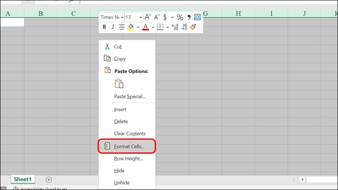Choose Delete from context menu
Image resolution: width=338 pixels, height=190 pixels.
click(x=127, y=121)
